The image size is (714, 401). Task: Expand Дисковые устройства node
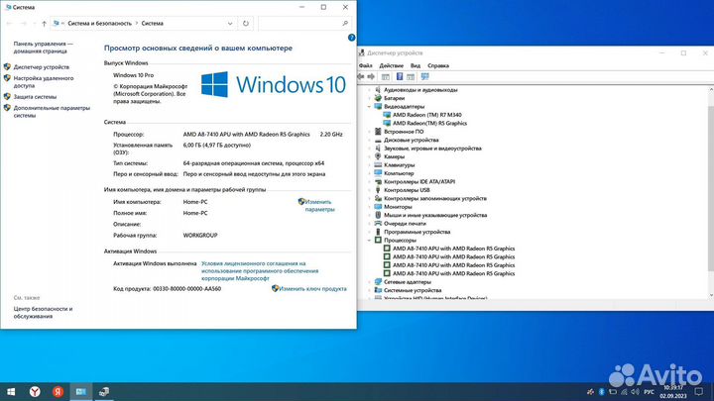tap(369, 140)
